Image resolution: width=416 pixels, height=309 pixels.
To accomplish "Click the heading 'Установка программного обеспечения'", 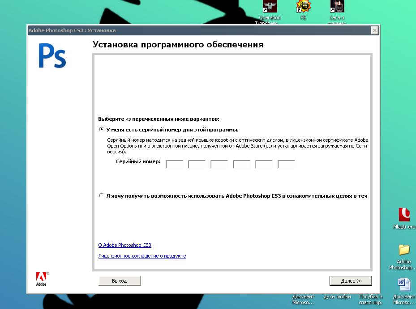I will [x=178, y=45].
